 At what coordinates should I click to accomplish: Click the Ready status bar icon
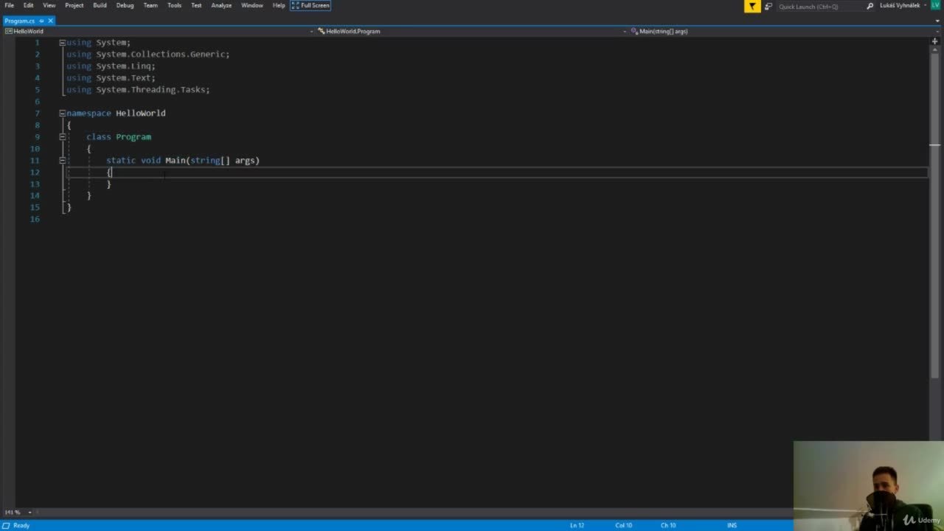[x=5, y=525]
